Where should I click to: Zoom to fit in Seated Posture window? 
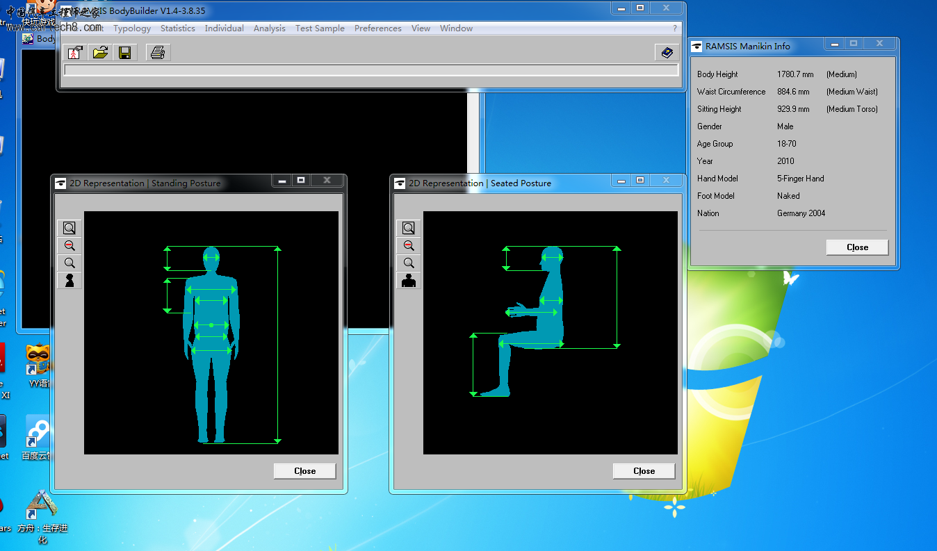(x=409, y=228)
